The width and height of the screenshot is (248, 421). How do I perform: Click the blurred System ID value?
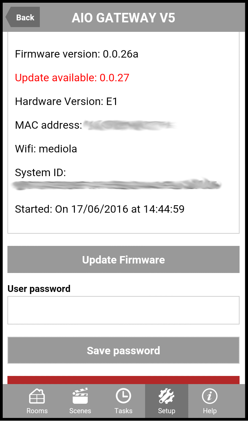pos(116,185)
